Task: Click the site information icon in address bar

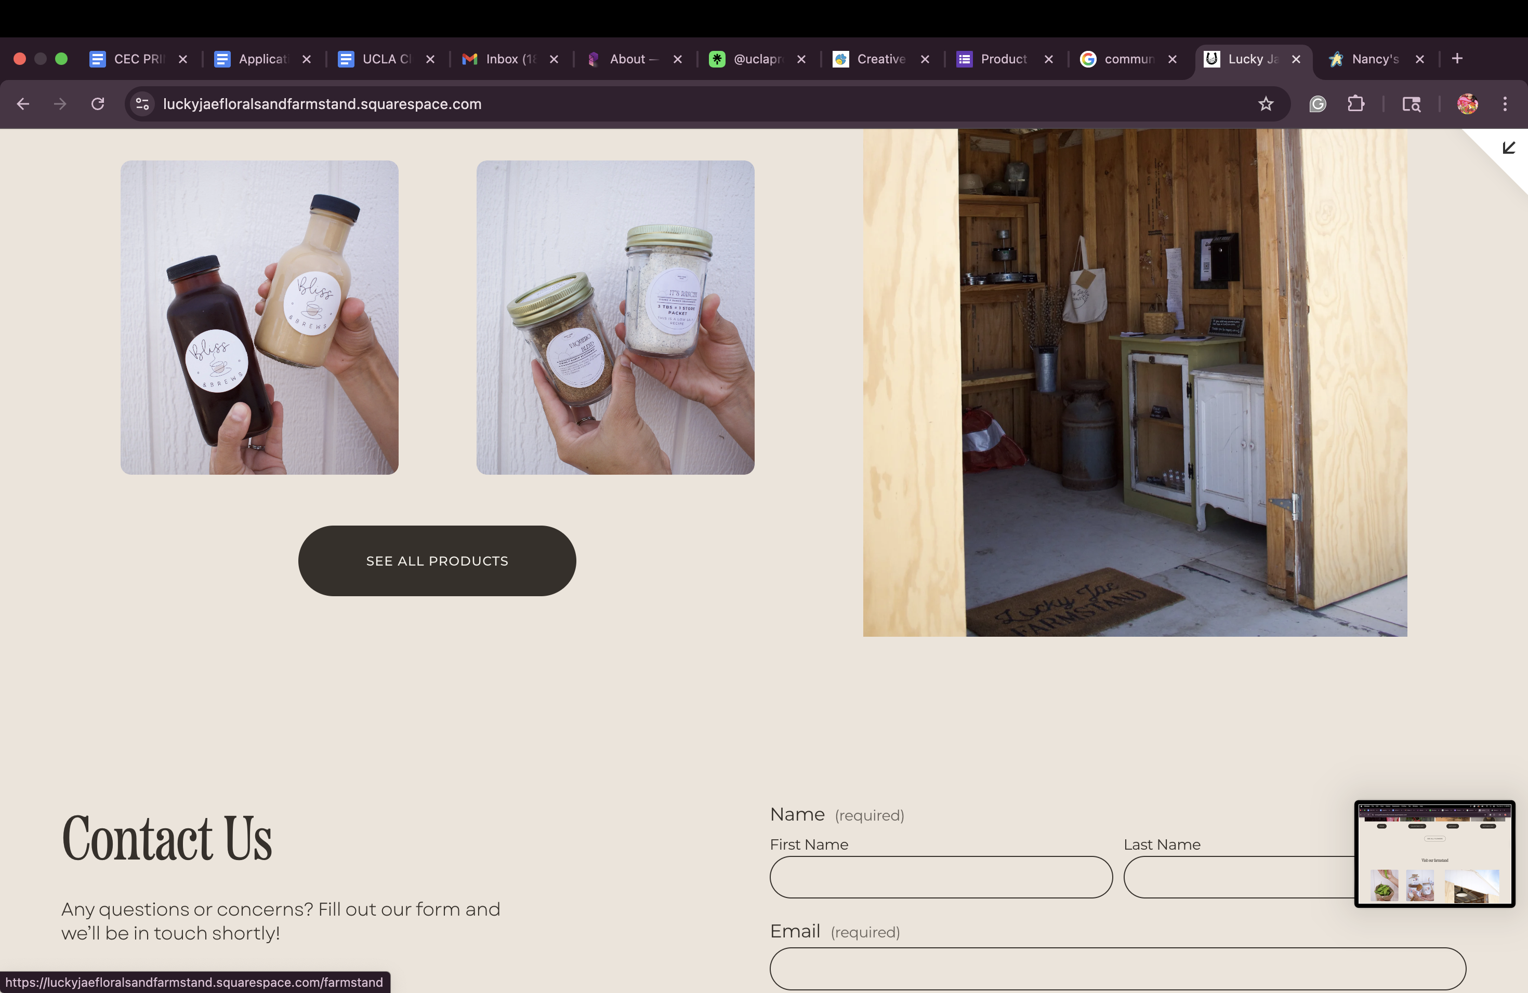Action: 142,104
